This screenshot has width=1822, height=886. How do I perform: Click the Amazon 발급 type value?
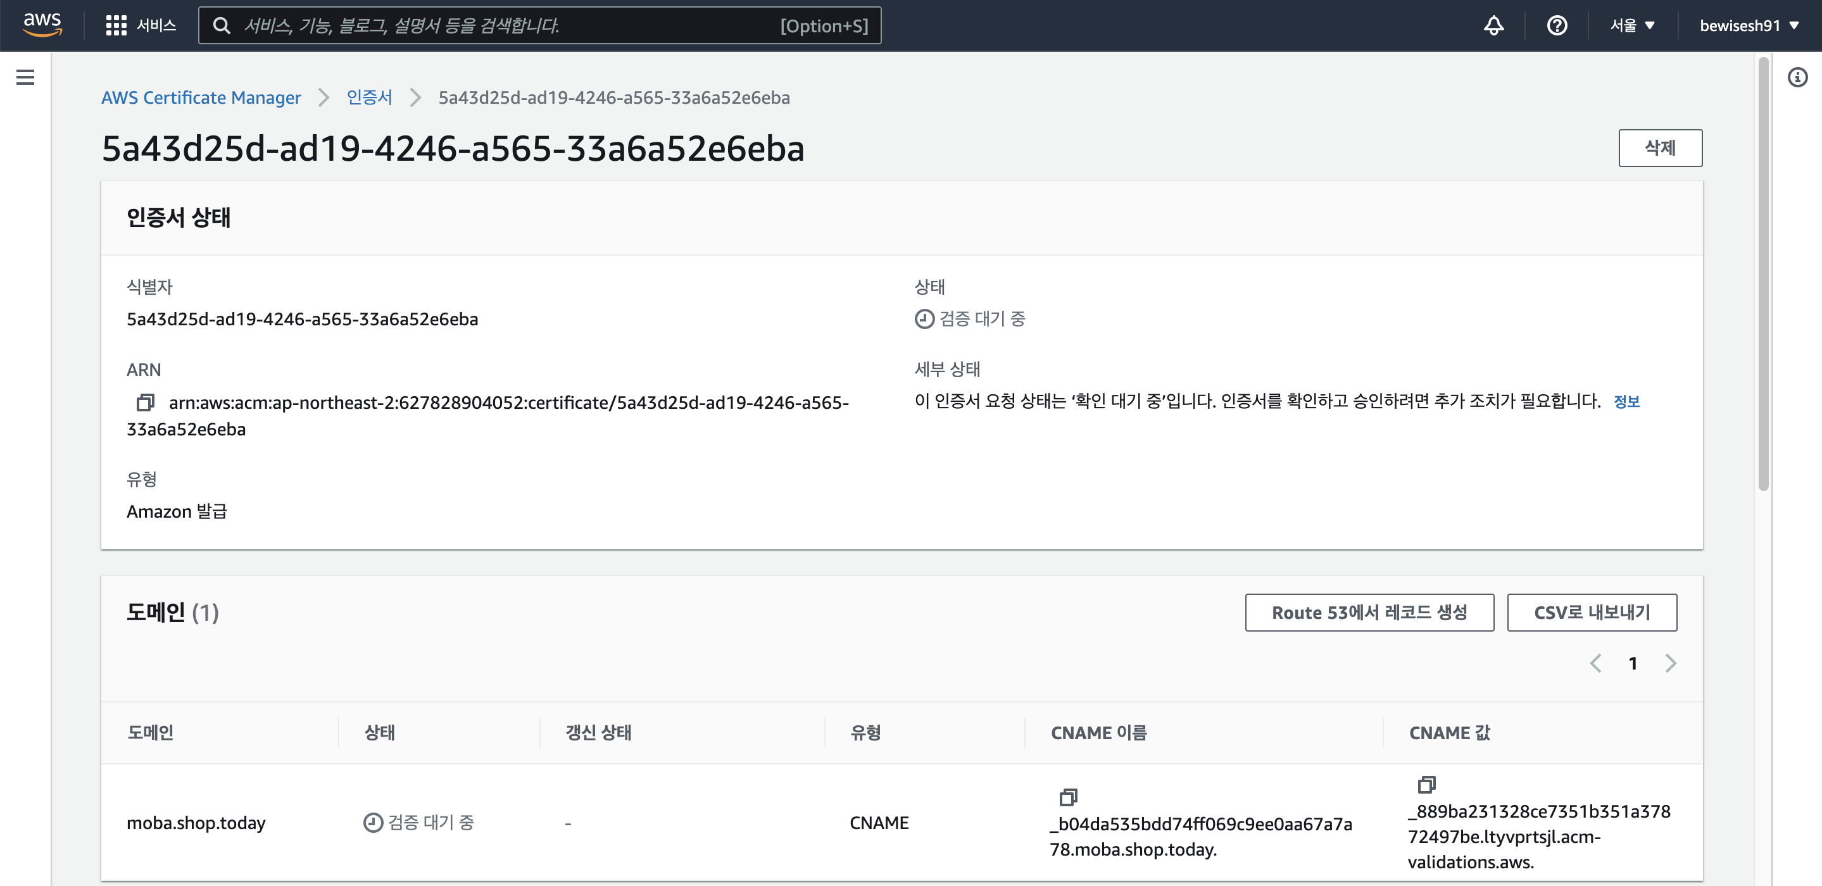[x=177, y=511]
